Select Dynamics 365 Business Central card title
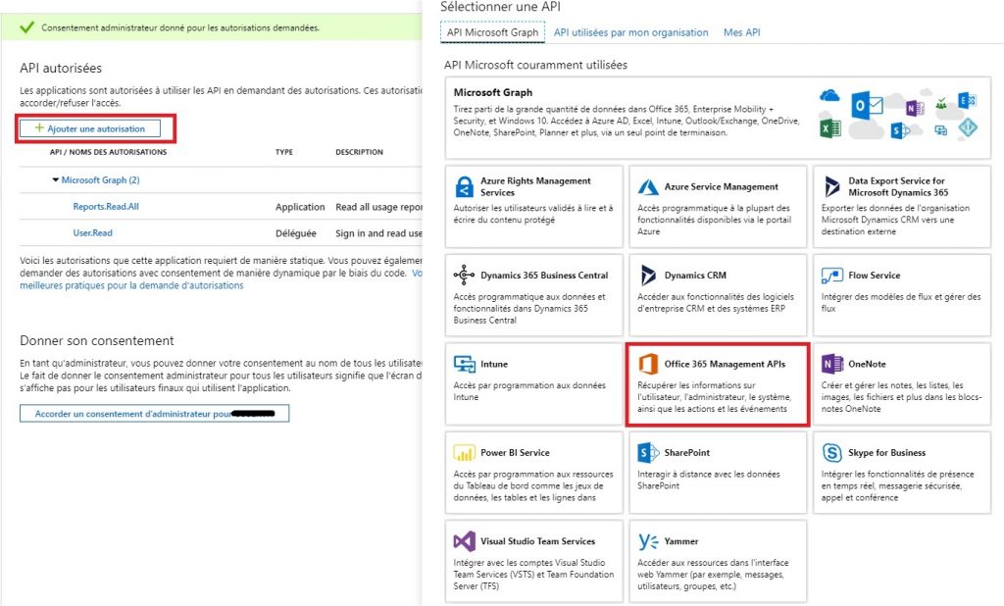This screenshot has height=606, width=1004. click(544, 276)
